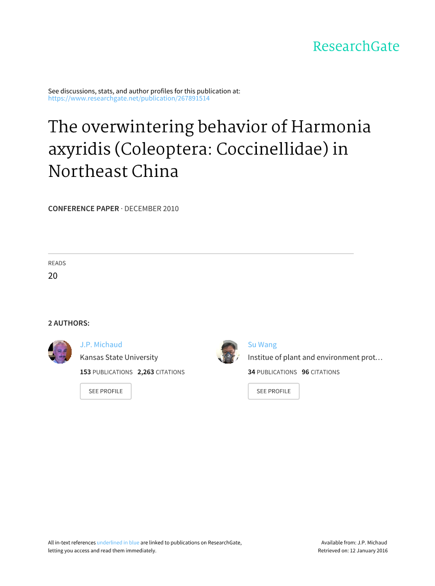The image size is (435, 586).
Task: Click Su Wang's 96 Citations count
Action: [320, 372]
